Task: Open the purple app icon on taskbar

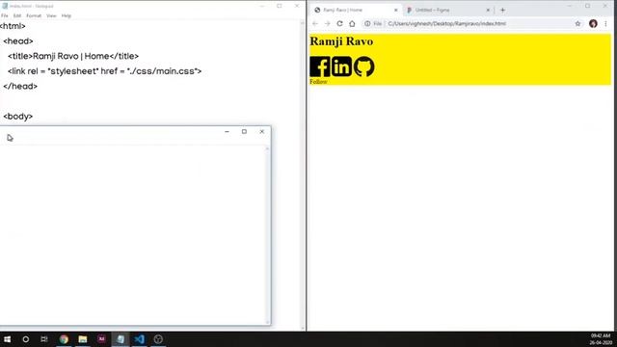Action: [101, 339]
